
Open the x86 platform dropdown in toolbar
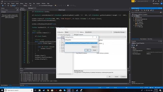(x=34, y=6)
